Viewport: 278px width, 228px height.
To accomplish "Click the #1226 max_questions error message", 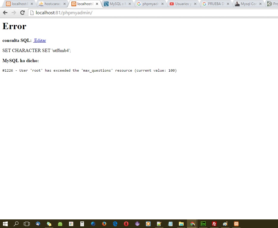I will [90, 70].
